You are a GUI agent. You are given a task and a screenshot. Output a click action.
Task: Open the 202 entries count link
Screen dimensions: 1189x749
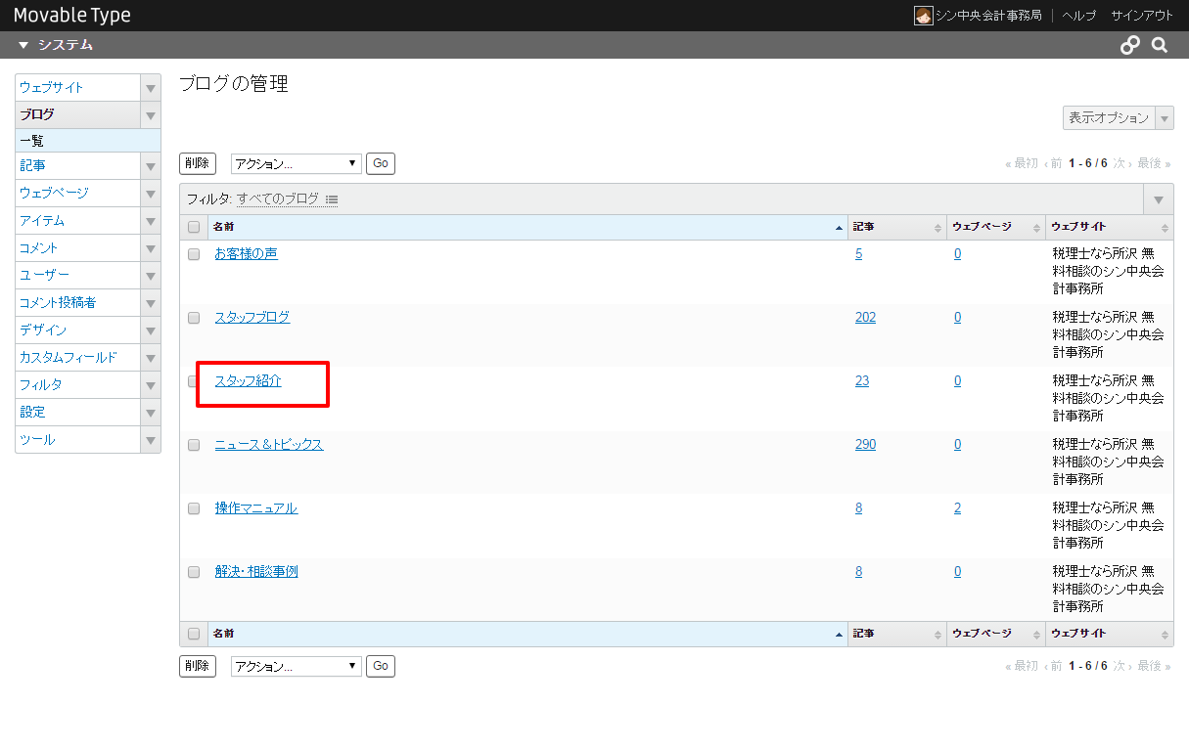click(865, 318)
